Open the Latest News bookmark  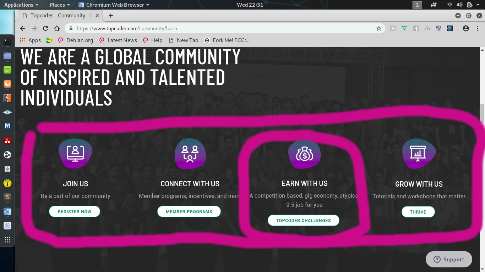[118, 40]
